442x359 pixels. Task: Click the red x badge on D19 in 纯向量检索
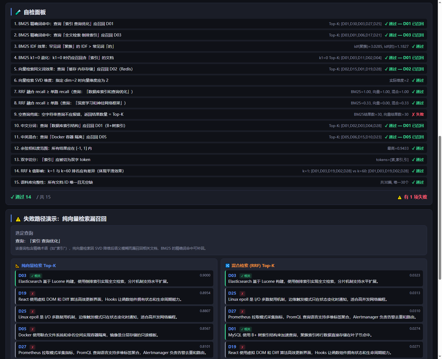click(x=33, y=294)
